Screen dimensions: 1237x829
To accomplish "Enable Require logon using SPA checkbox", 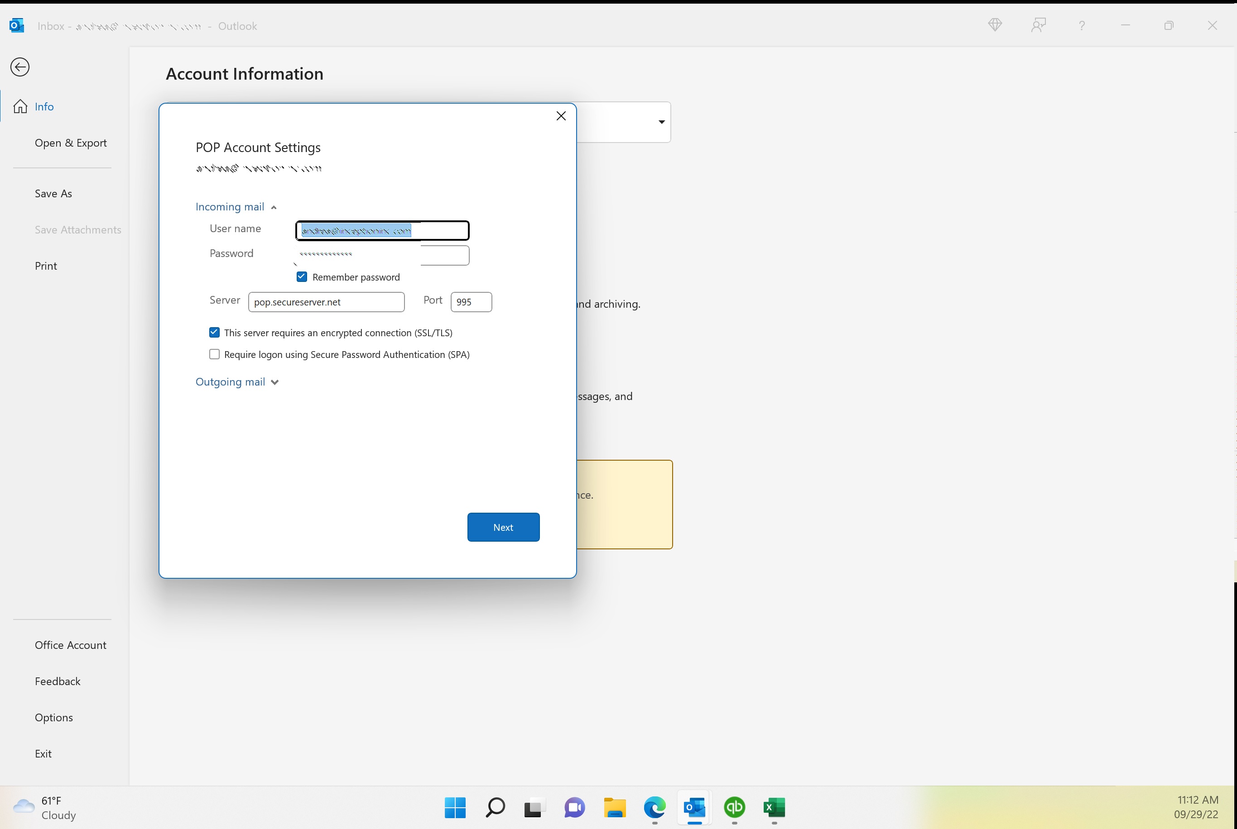I will (214, 354).
